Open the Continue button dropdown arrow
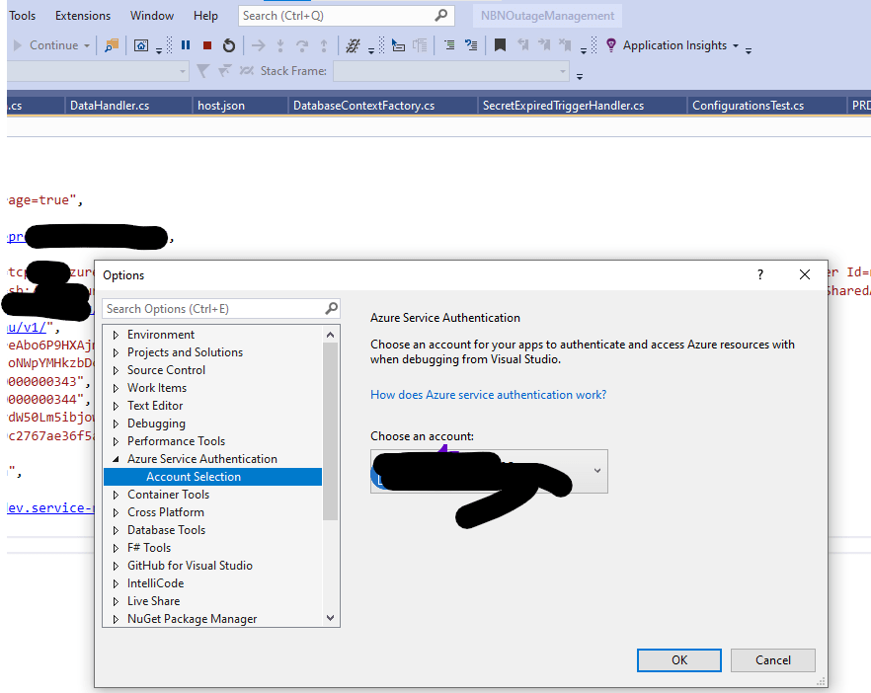 [x=87, y=45]
